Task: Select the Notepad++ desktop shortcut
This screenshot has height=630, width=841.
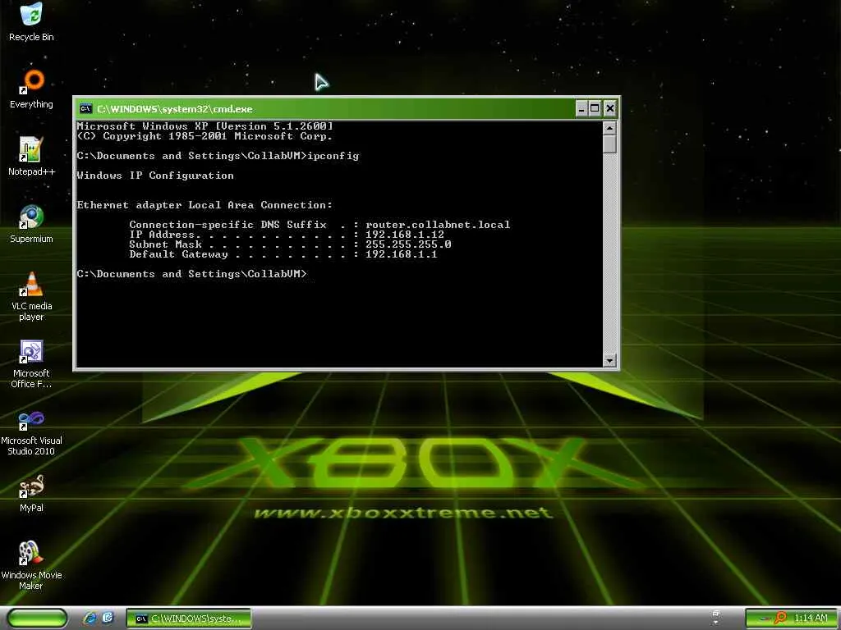Action: pyautogui.click(x=31, y=157)
